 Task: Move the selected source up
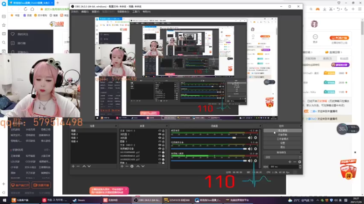(x=138, y=166)
